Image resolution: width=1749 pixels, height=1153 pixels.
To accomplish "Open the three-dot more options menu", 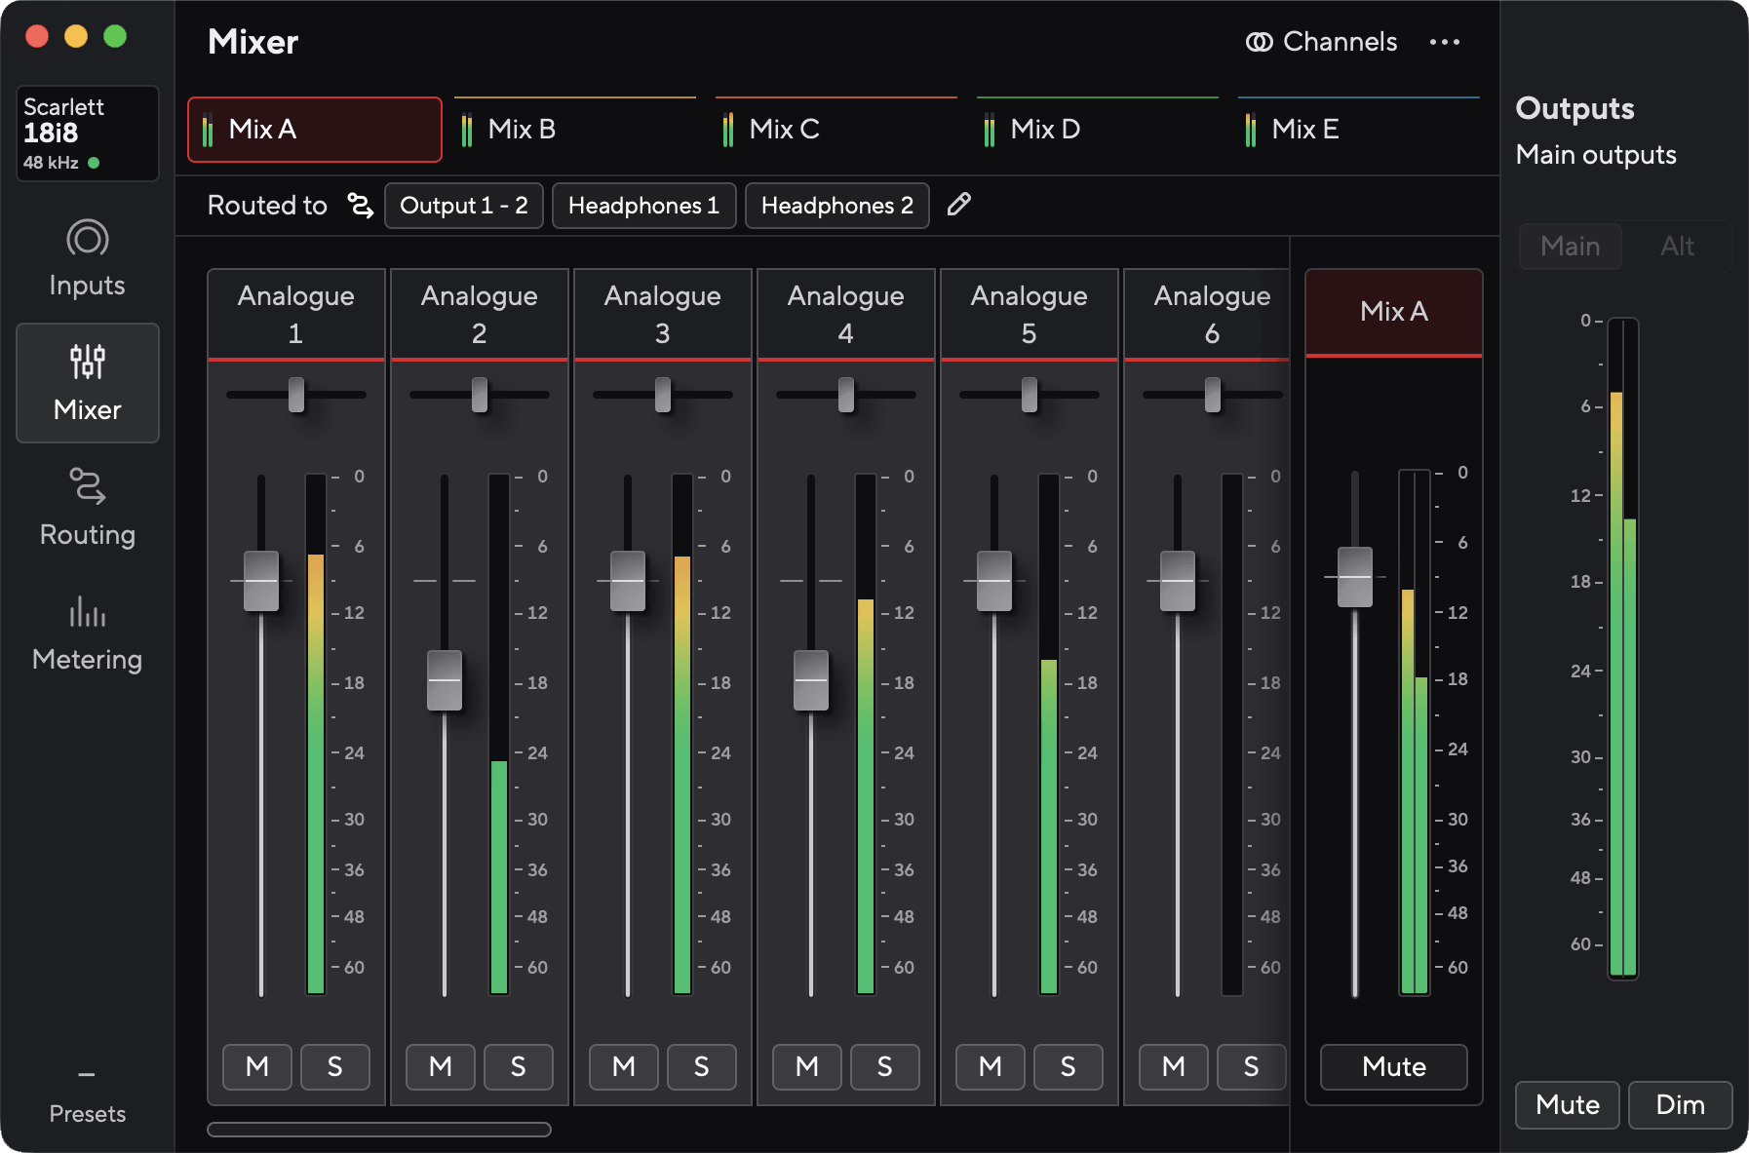I will click(x=1445, y=42).
